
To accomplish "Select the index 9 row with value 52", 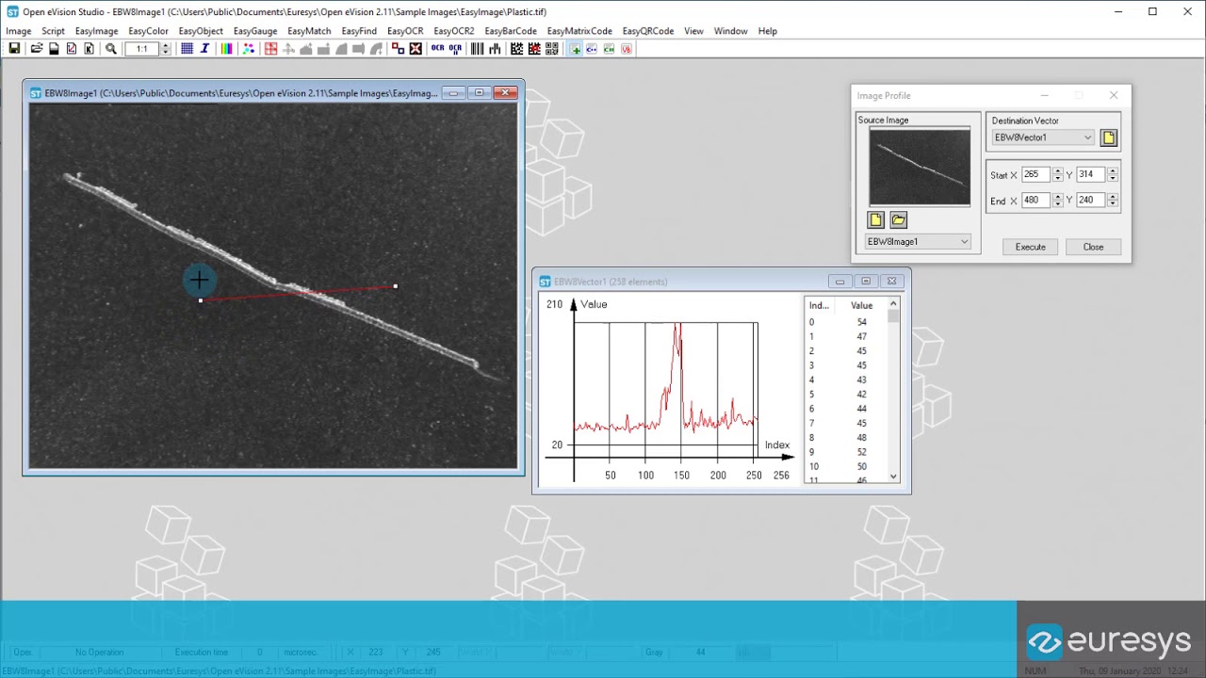I will (x=846, y=452).
